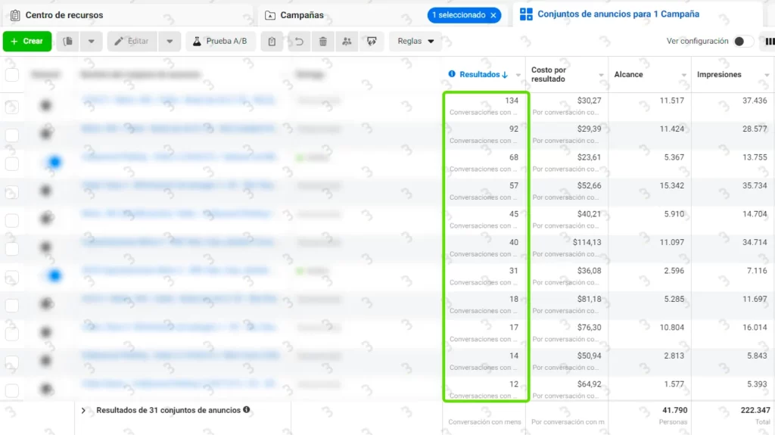The width and height of the screenshot is (775, 435).
Task: Open the columns layout icon
Action: click(770, 42)
